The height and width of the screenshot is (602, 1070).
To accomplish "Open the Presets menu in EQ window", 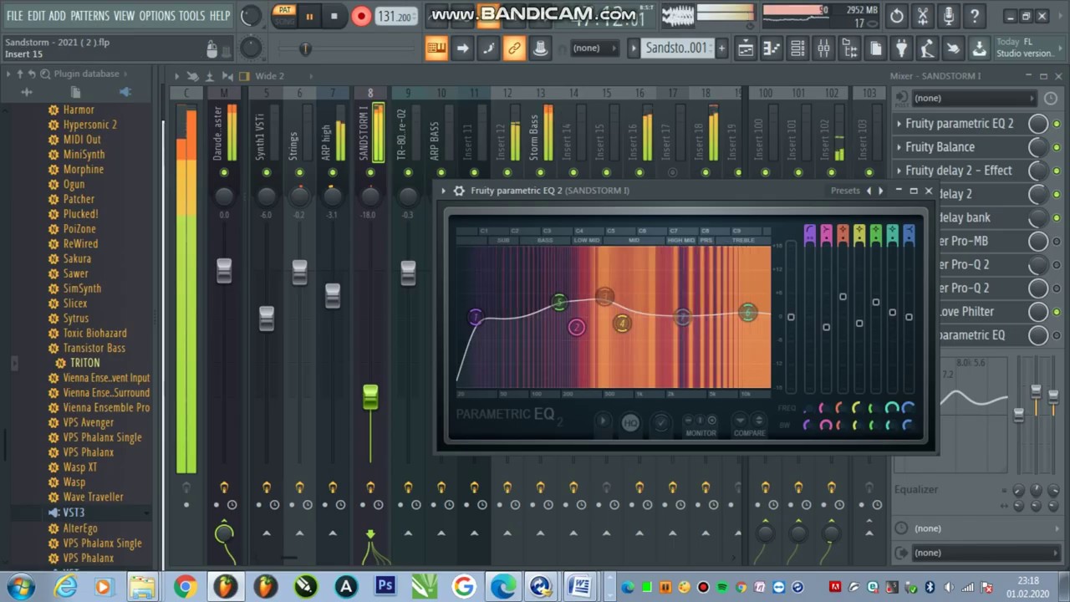I will [845, 191].
